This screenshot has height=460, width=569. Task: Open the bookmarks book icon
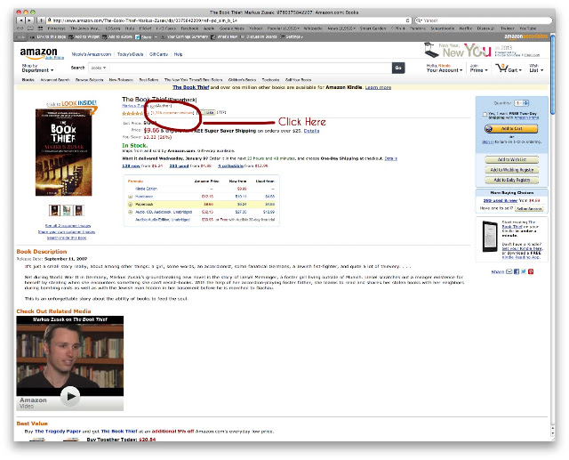[30, 28]
